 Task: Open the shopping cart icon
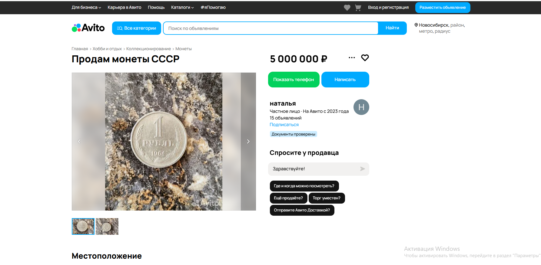click(x=358, y=8)
